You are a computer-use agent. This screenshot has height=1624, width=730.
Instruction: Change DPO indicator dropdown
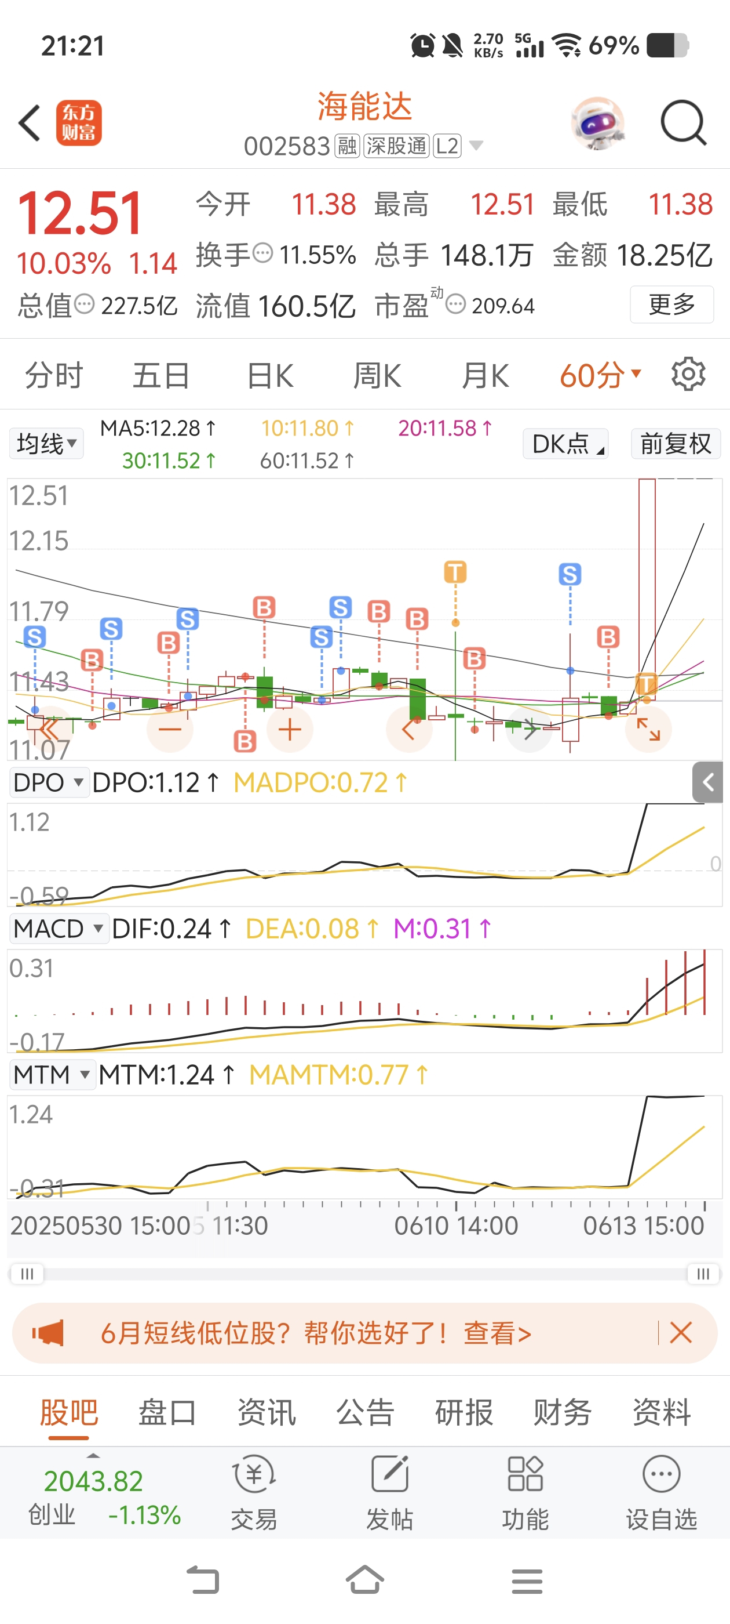pos(49,782)
